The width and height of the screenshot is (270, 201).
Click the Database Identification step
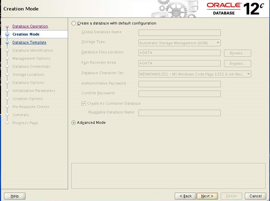(33, 50)
